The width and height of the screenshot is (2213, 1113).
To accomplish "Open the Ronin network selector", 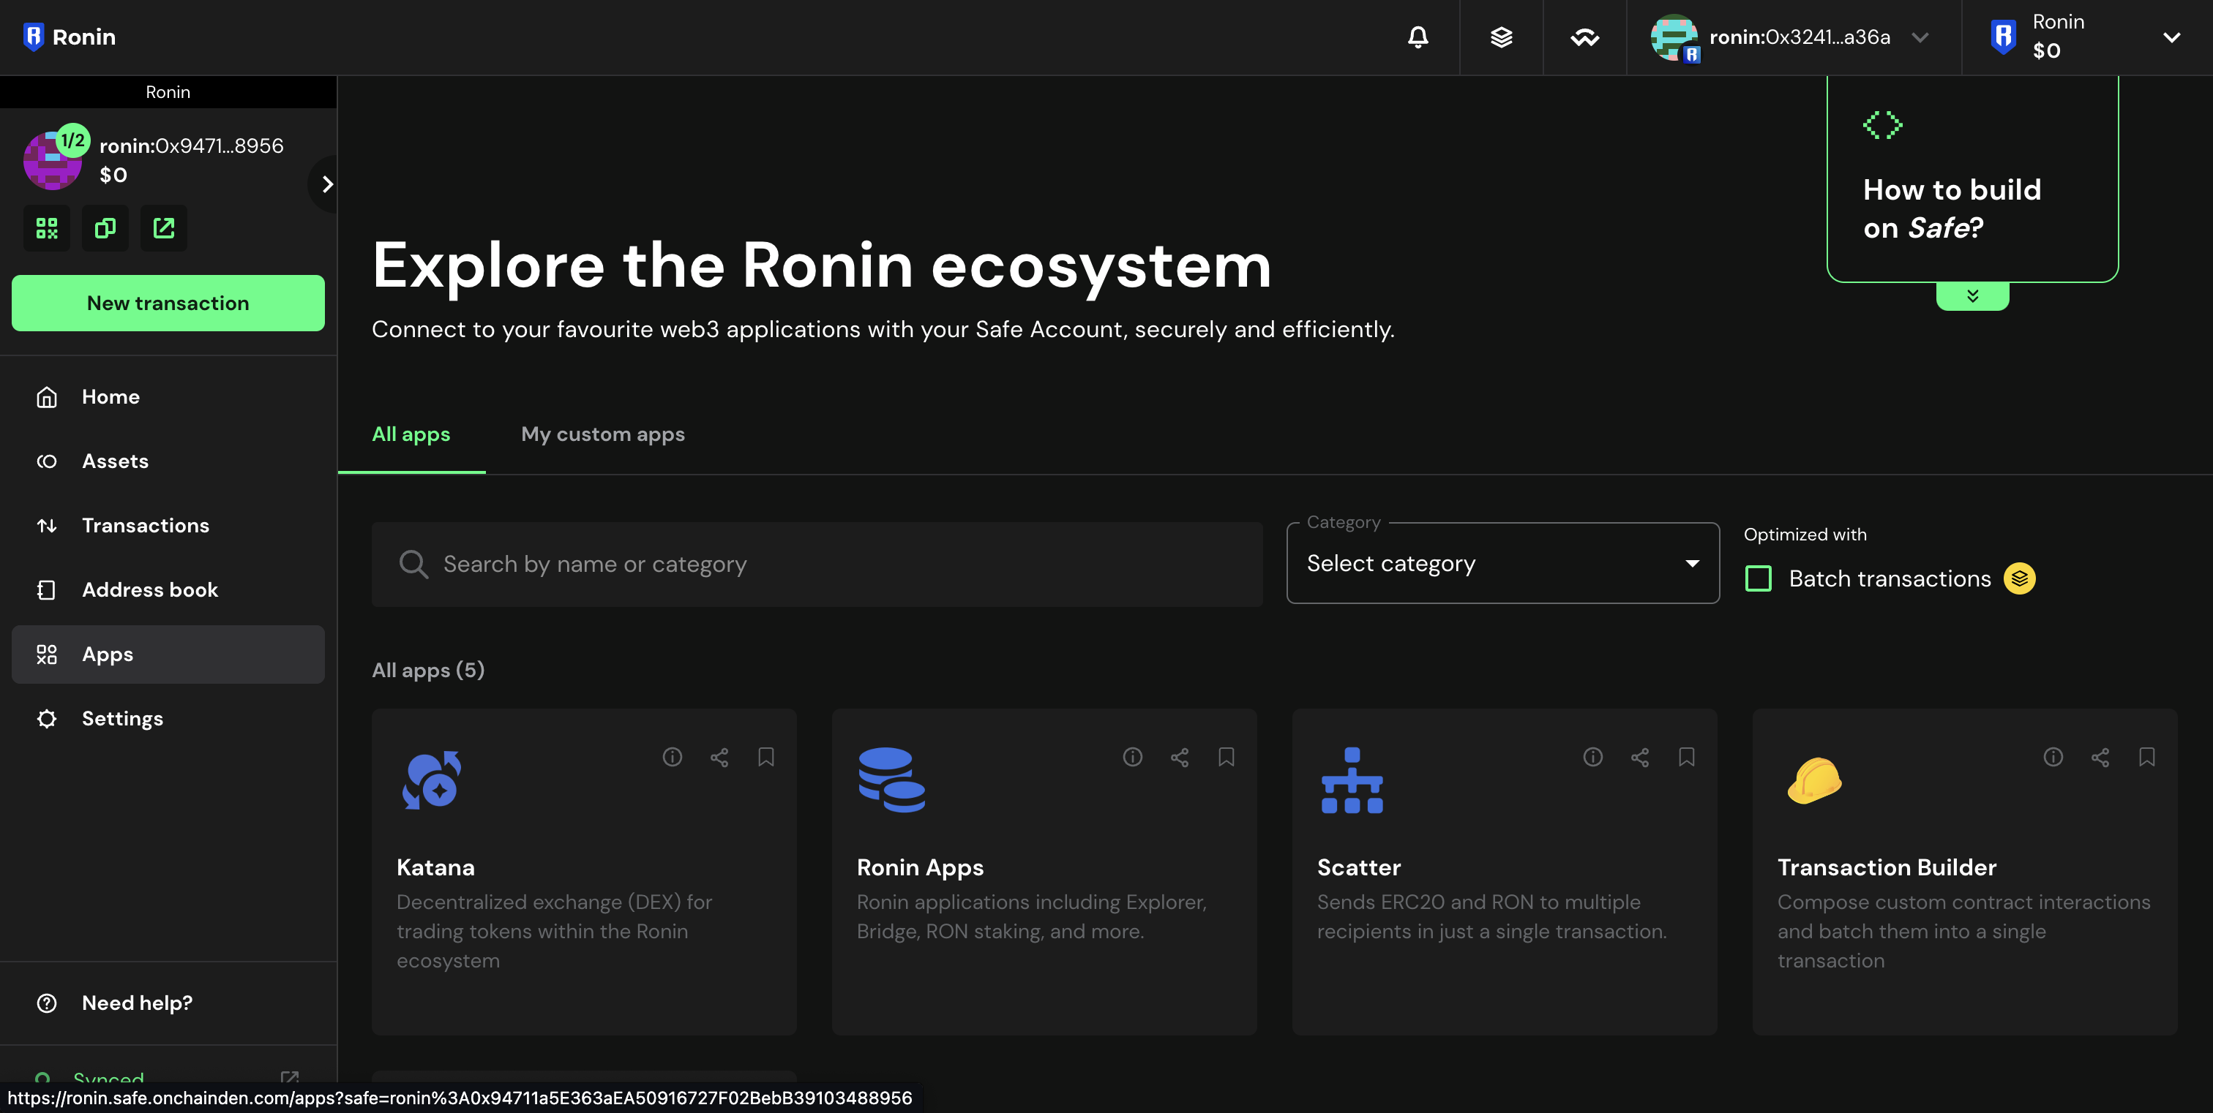I will (x=2088, y=37).
